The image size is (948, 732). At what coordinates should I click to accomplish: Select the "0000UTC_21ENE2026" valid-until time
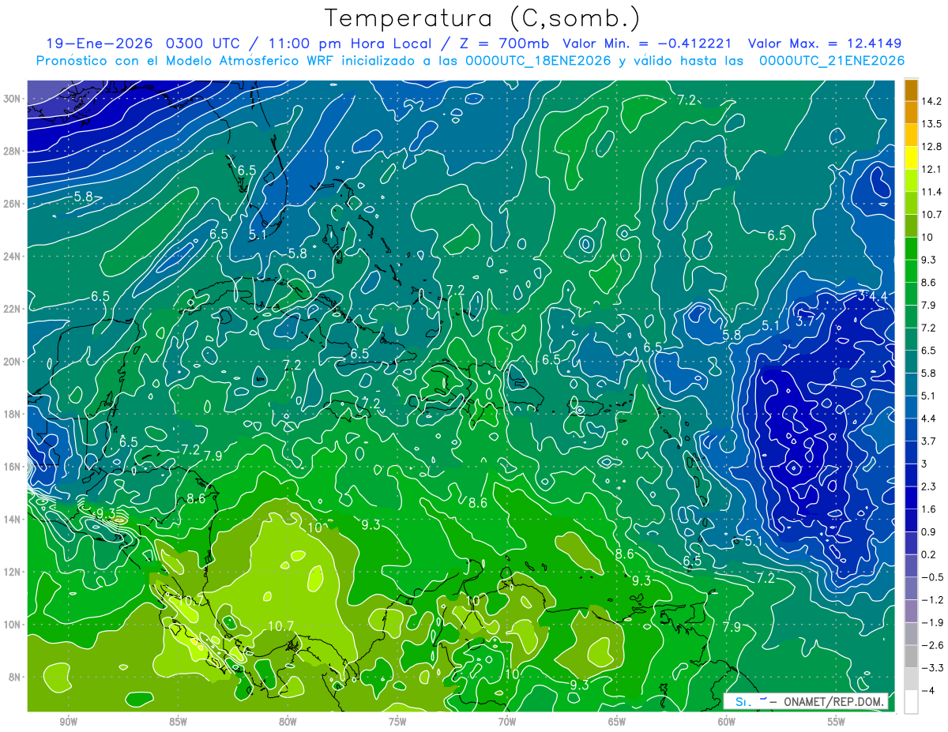(831, 61)
